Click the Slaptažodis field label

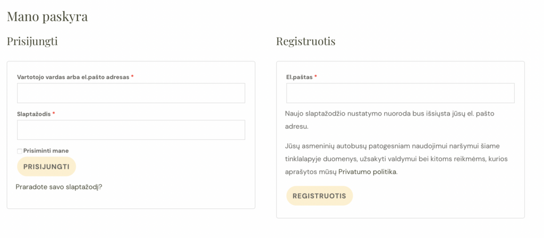(x=34, y=114)
